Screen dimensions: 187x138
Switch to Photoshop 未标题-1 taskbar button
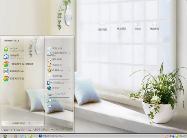[52, 136]
